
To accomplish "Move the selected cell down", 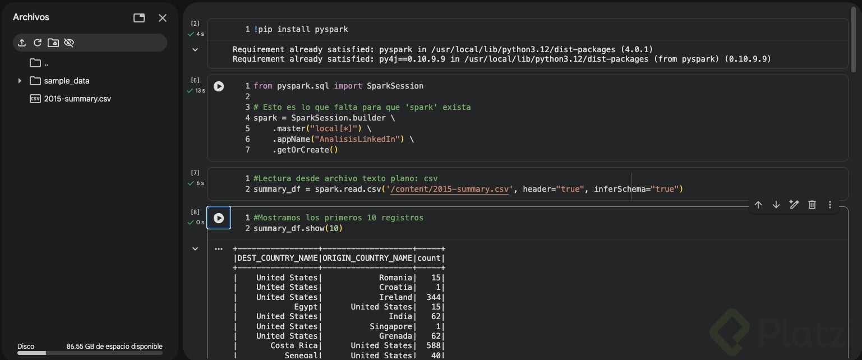I will (776, 205).
